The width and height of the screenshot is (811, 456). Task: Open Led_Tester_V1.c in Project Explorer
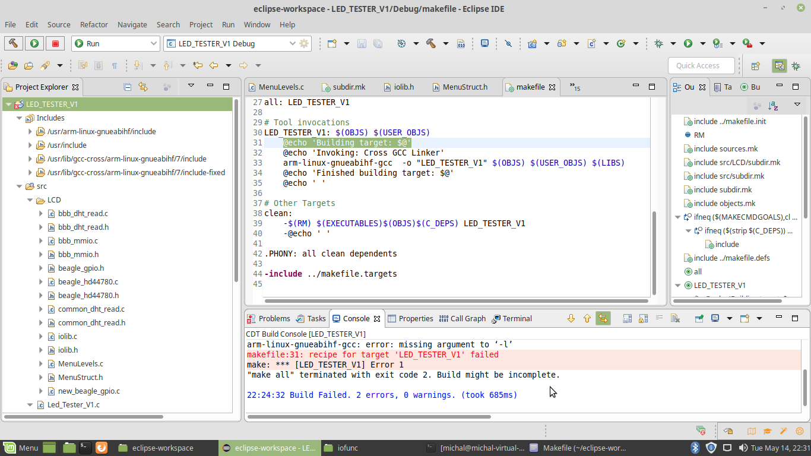pyautogui.click(x=73, y=405)
